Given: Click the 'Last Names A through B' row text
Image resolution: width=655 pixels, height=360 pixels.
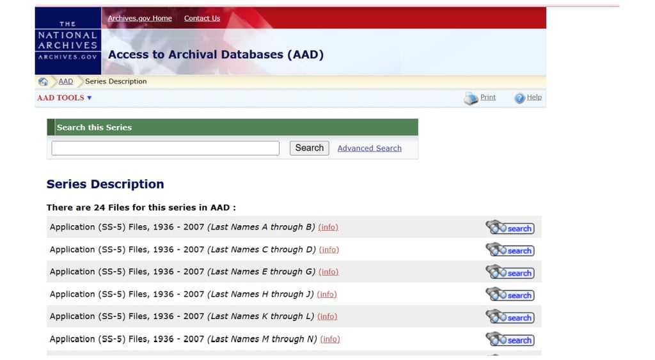Looking at the screenshot, I should 182,227.
